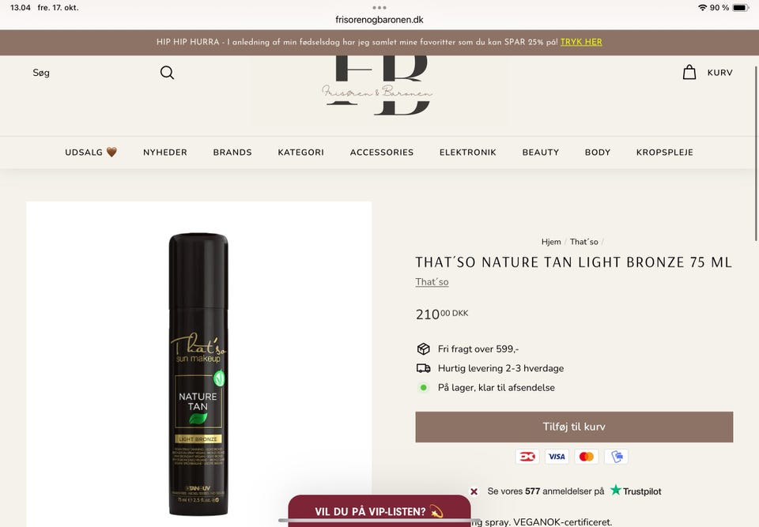Open the BRANDS menu
759x527 pixels.
tap(232, 152)
